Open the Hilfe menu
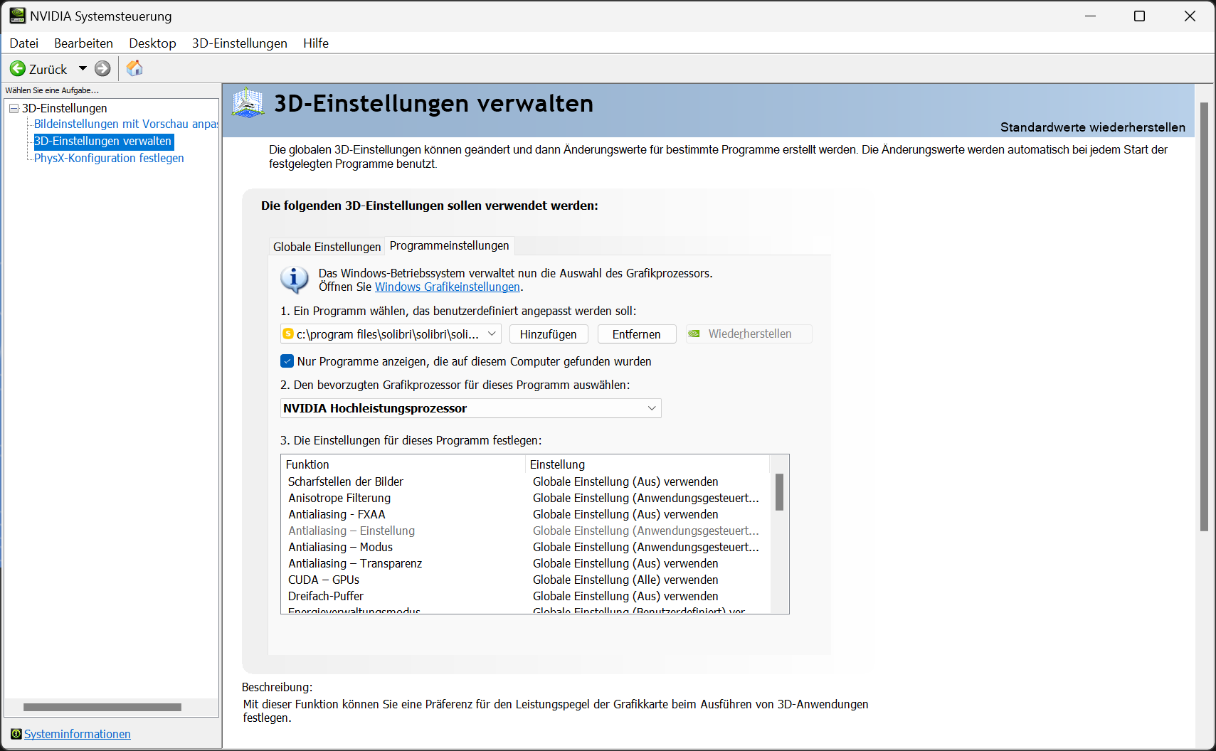The width and height of the screenshot is (1216, 751). pyautogui.click(x=316, y=43)
